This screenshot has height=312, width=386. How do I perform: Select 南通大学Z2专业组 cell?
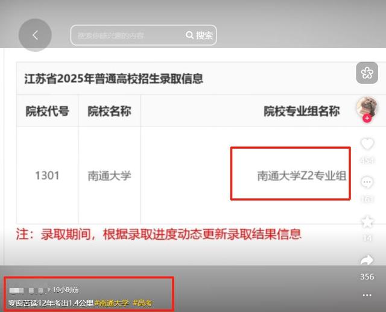302,175
